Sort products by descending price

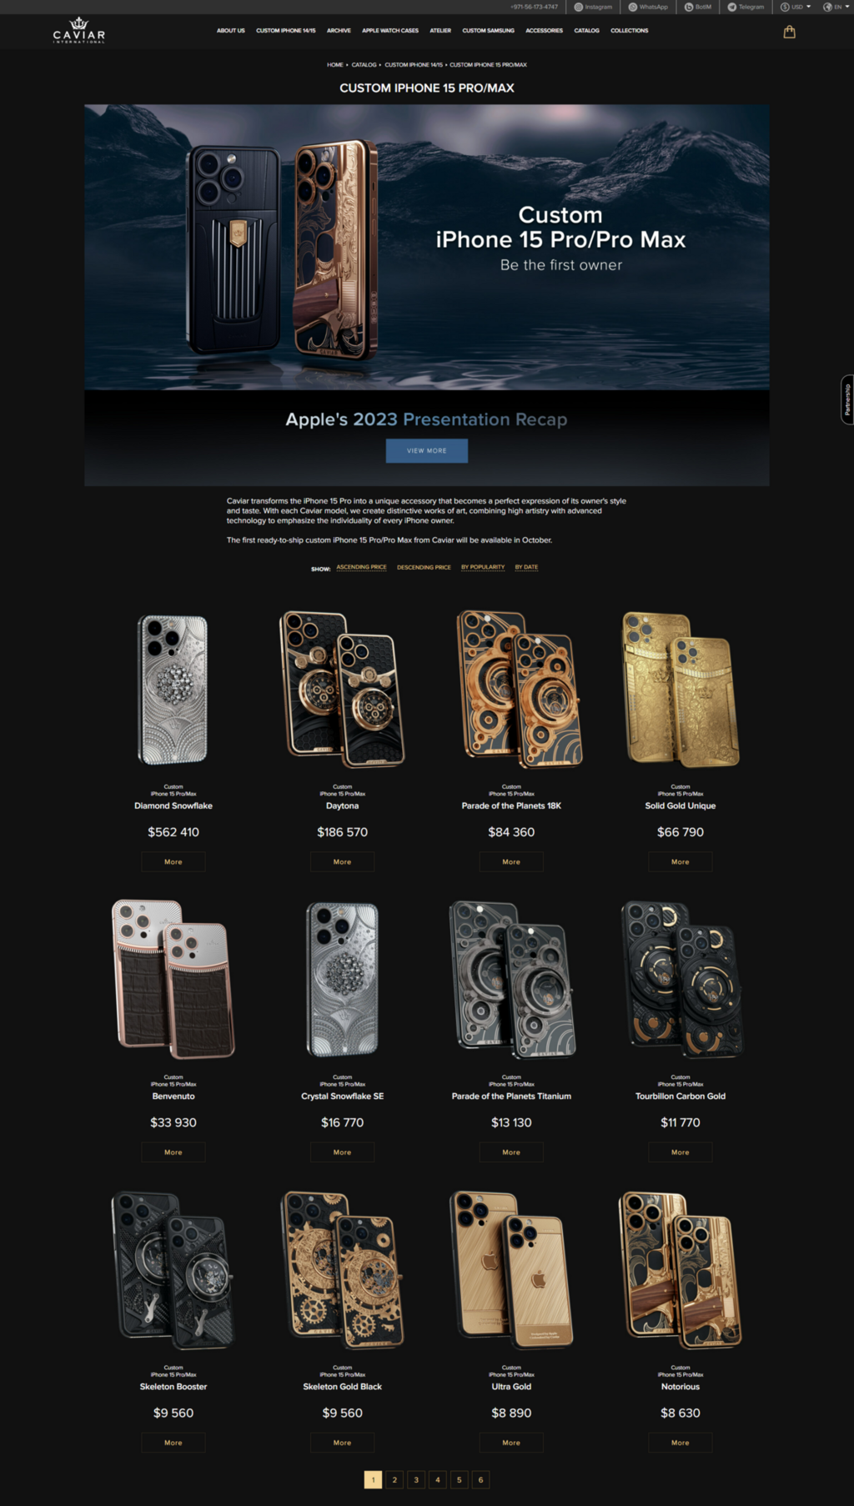point(424,567)
